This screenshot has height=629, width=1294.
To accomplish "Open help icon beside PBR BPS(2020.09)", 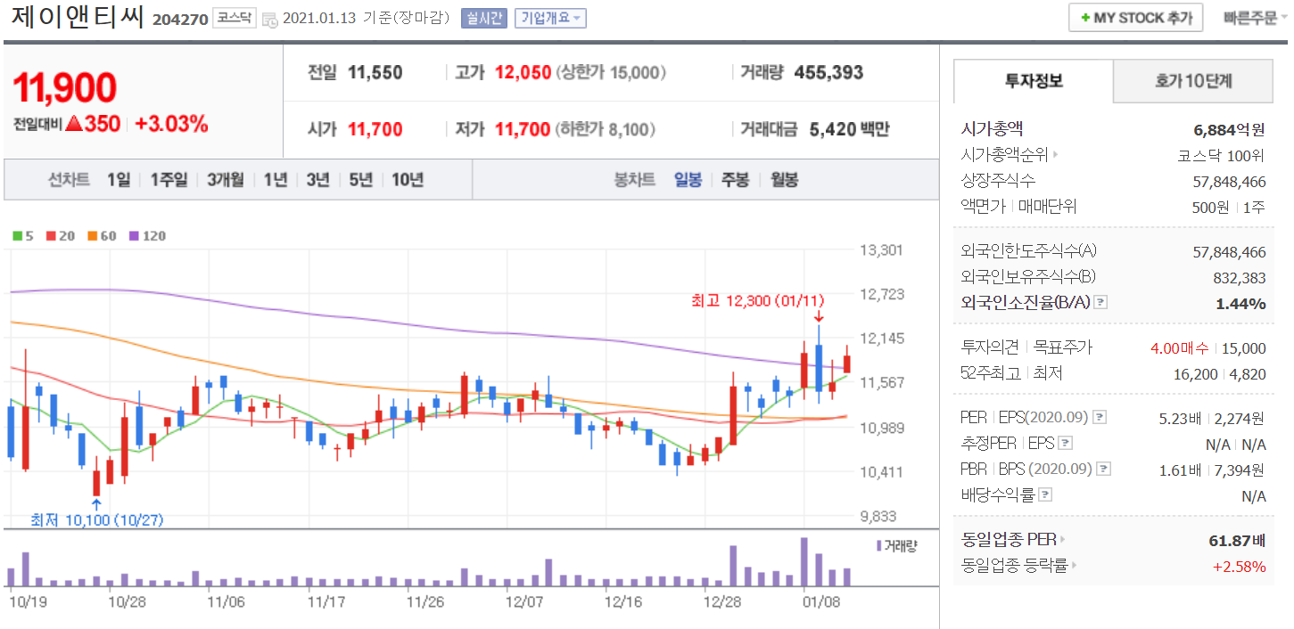I will (1104, 469).
